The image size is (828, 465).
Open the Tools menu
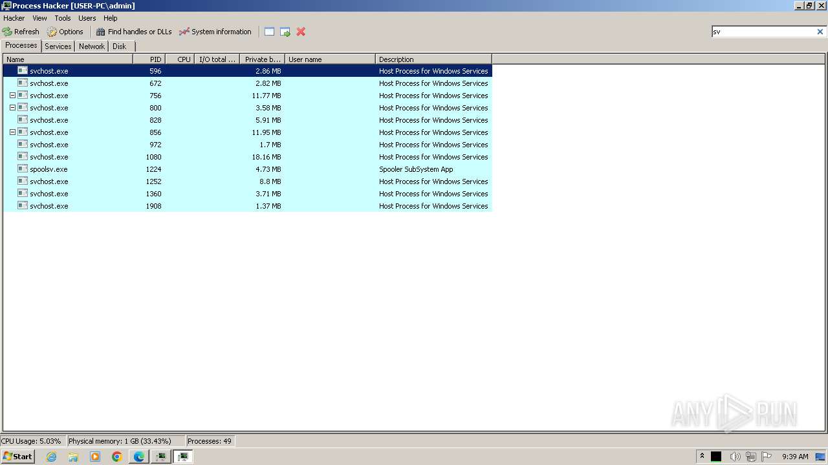[63, 18]
